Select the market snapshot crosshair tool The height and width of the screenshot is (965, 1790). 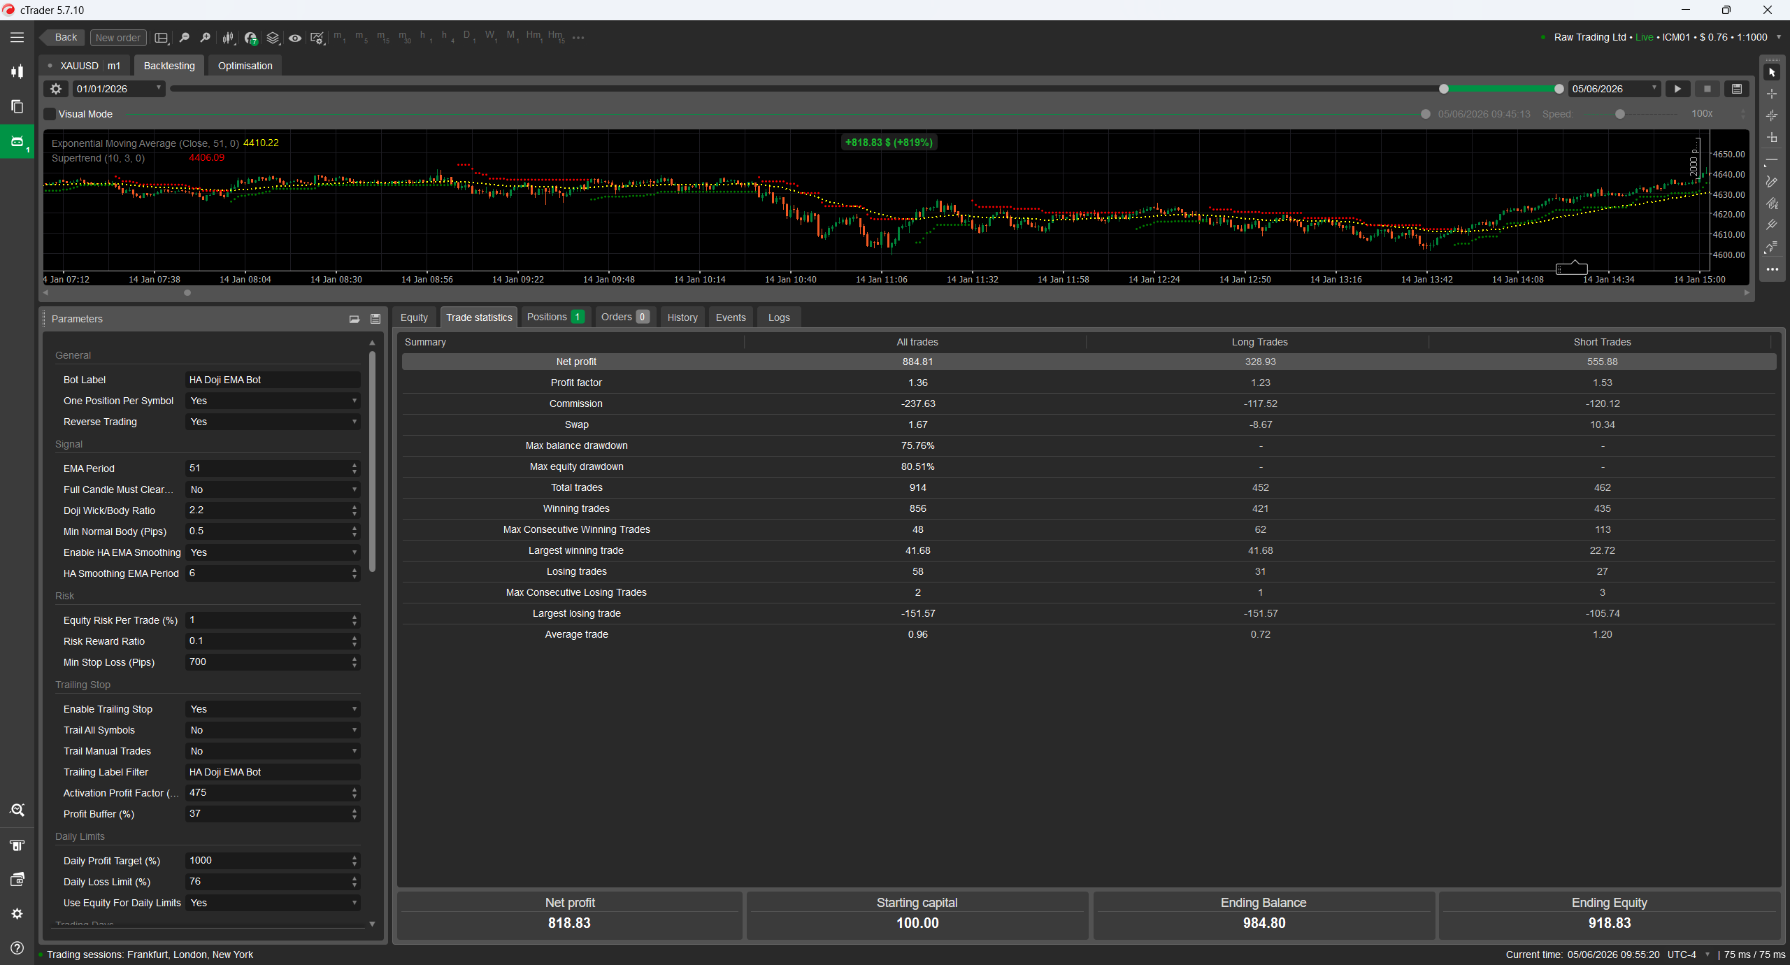pyautogui.click(x=1772, y=115)
